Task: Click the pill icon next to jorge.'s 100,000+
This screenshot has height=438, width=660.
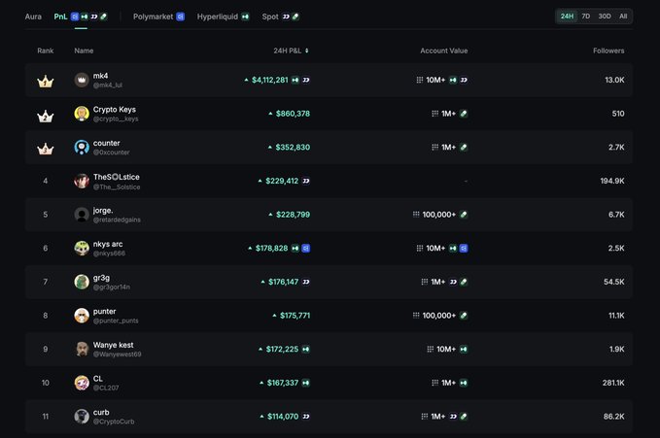Action: (x=464, y=215)
